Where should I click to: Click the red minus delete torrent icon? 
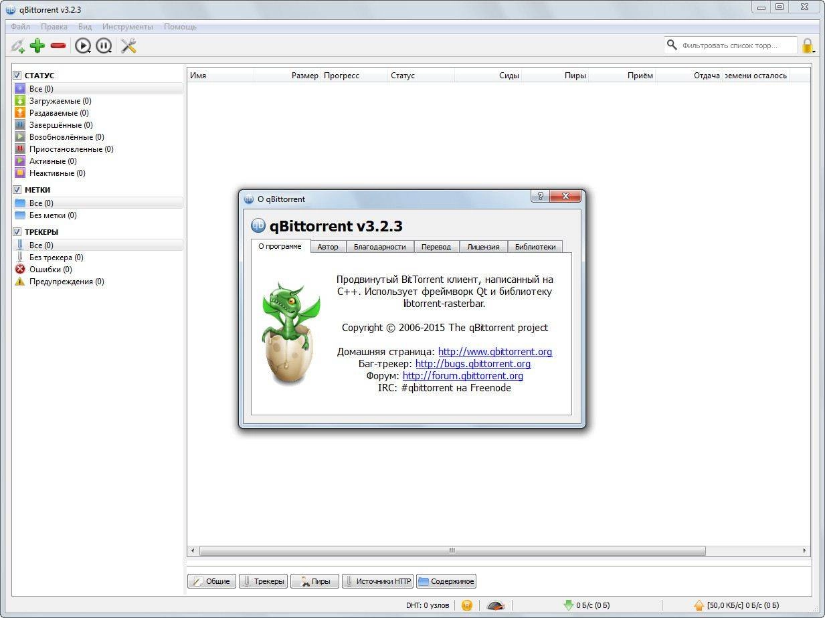58,45
